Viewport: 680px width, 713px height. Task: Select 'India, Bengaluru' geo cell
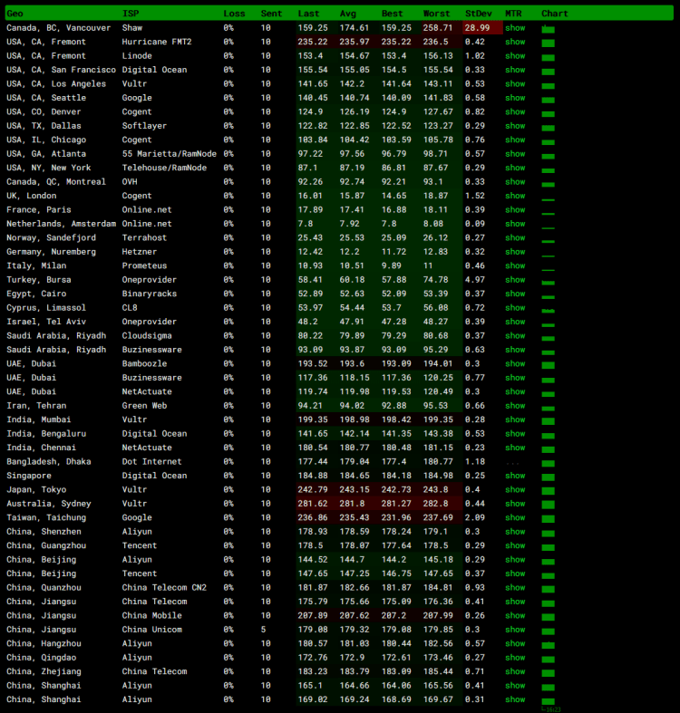pyautogui.click(x=46, y=434)
